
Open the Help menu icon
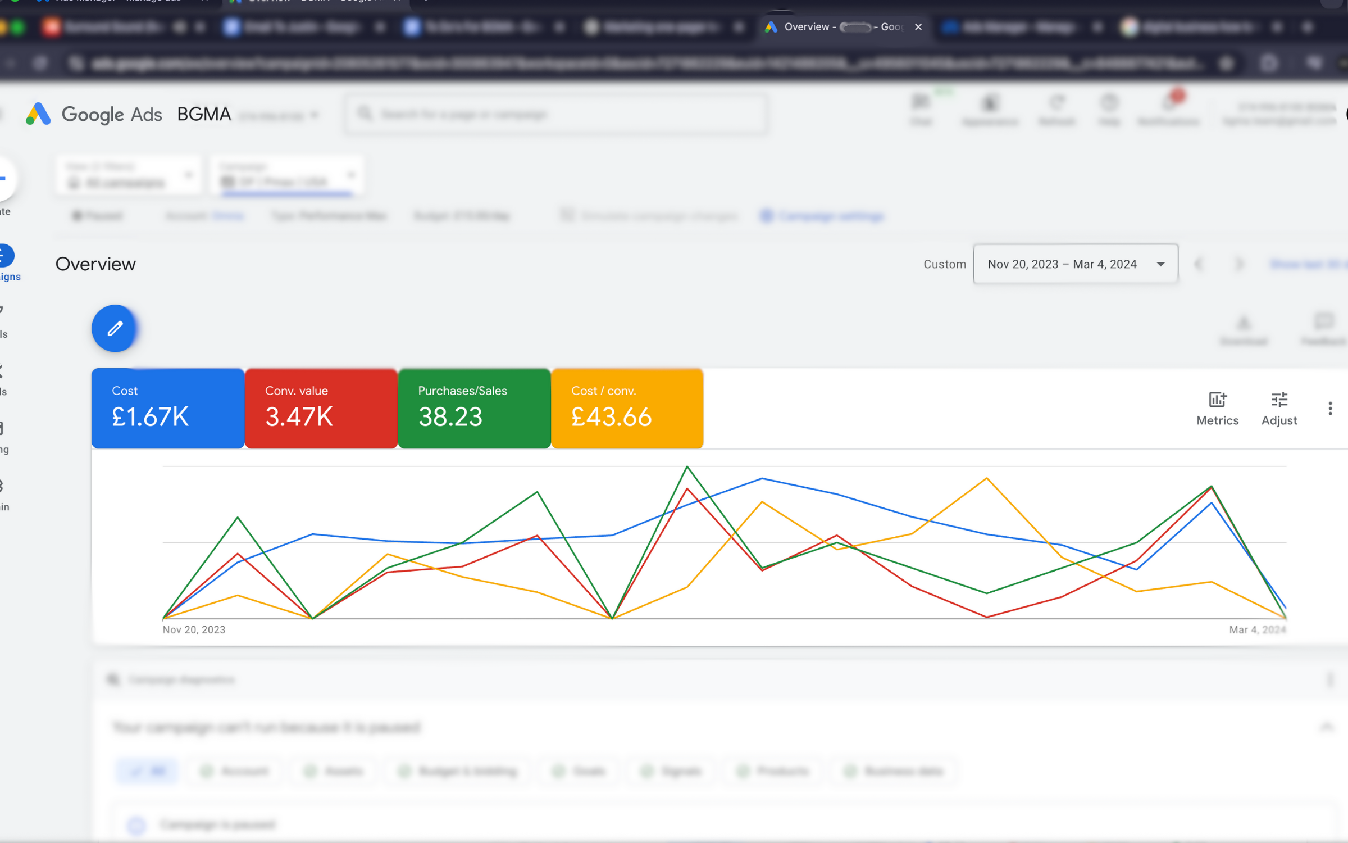[x=1109, y=108]
